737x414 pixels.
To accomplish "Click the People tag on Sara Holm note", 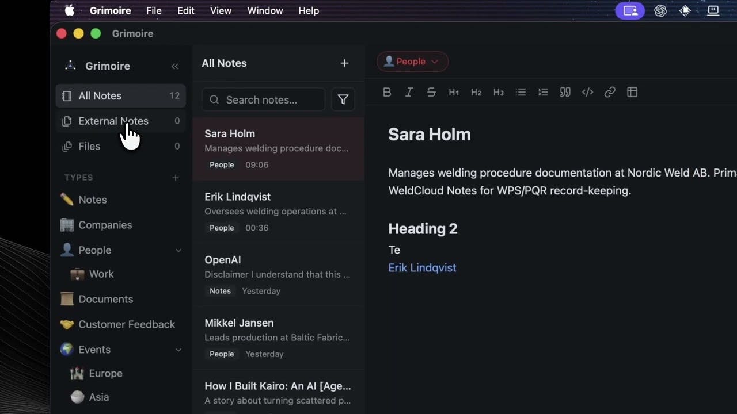I will [x=222, y=165].
